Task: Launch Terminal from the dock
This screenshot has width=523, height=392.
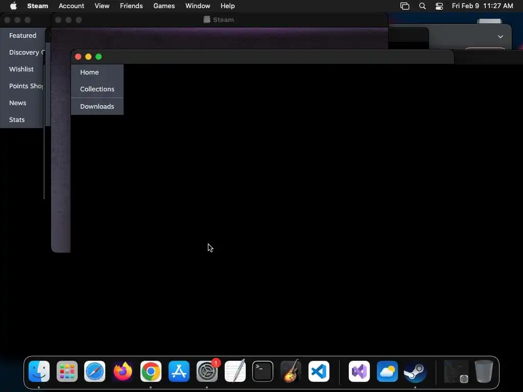Action: point(263,372)
